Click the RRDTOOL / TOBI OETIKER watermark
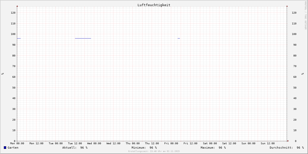Viewport: 308px width, 154px height. click(305, 15)
